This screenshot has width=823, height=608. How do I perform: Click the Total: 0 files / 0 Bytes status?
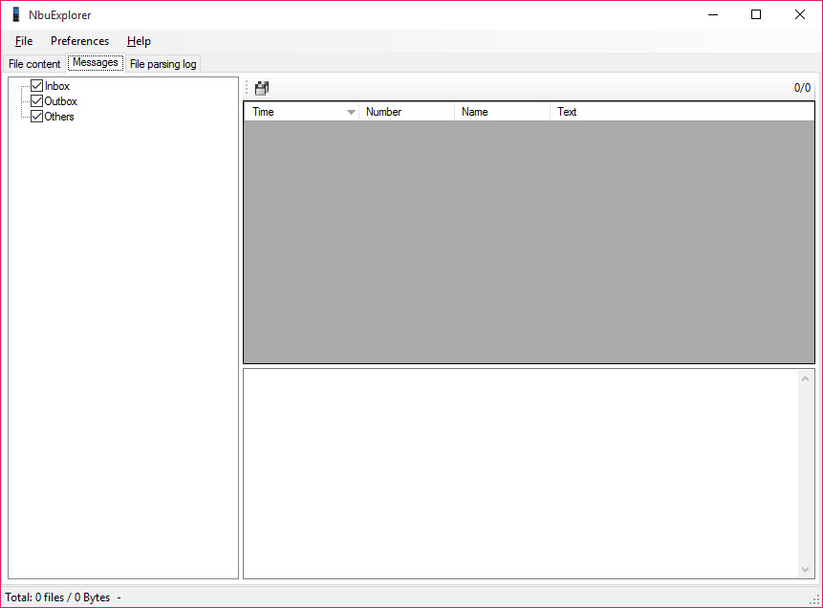coord(57,597)
